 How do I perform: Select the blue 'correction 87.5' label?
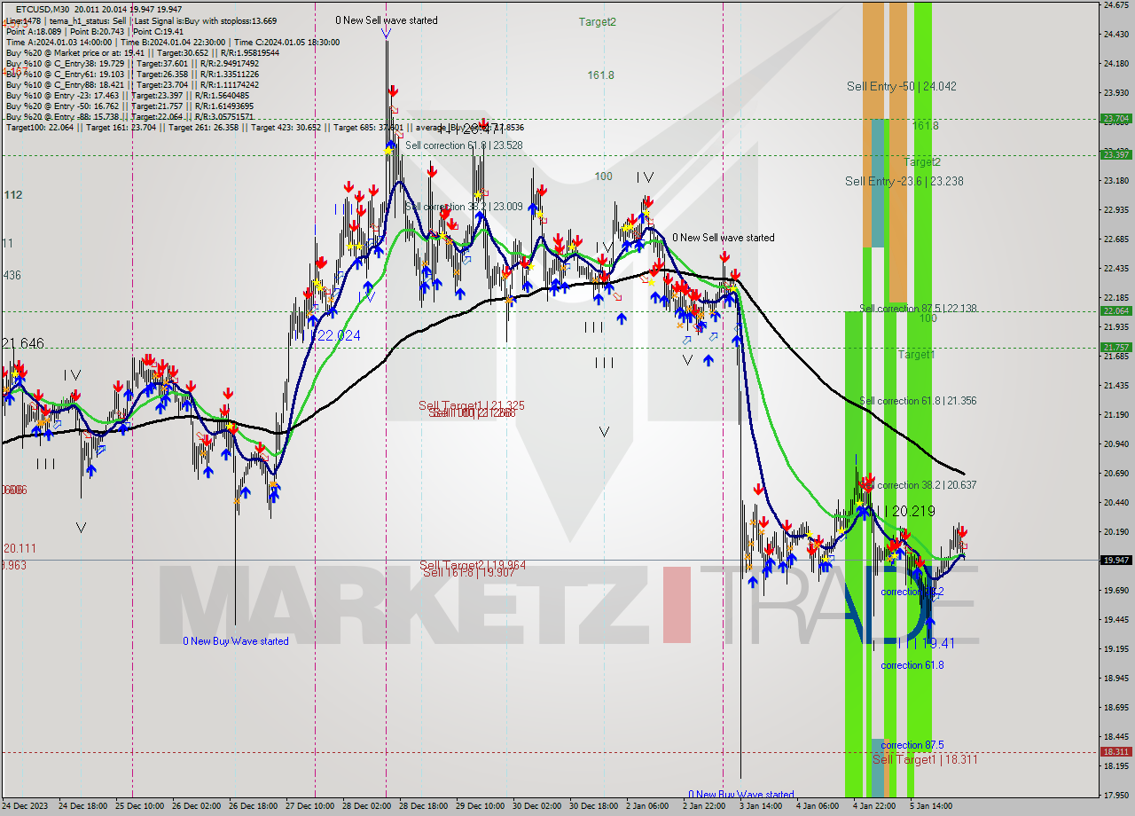point(912,745)
